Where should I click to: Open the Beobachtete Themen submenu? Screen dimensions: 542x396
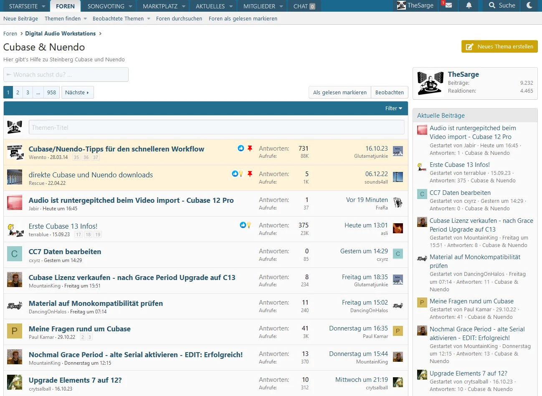149,19
